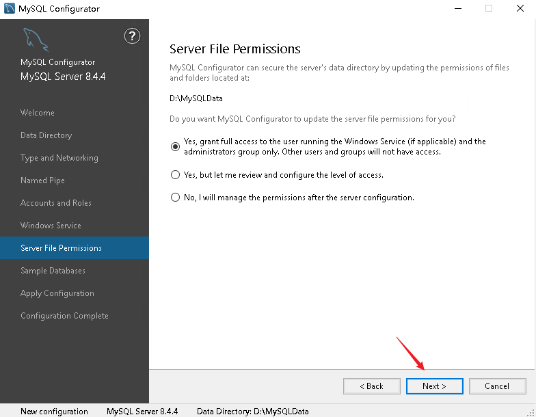Image resolution: width=536 pixels, height=417 pixels.
Task: Open Accounts and Roles step
Action: (x=56, y=203)
